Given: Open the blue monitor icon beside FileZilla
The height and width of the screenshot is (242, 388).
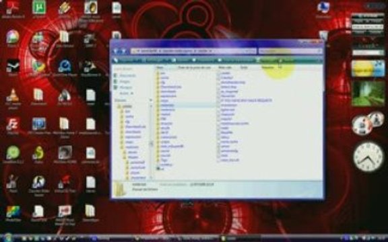Looking at the screenshot, I should tap(39, 125).
